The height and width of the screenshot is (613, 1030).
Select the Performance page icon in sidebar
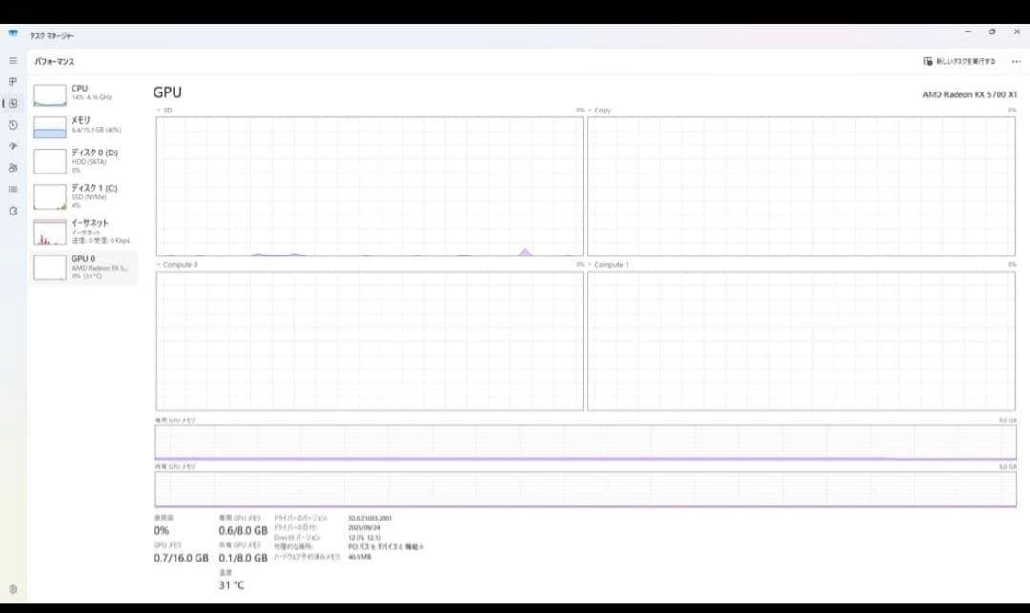coord(13,103)
